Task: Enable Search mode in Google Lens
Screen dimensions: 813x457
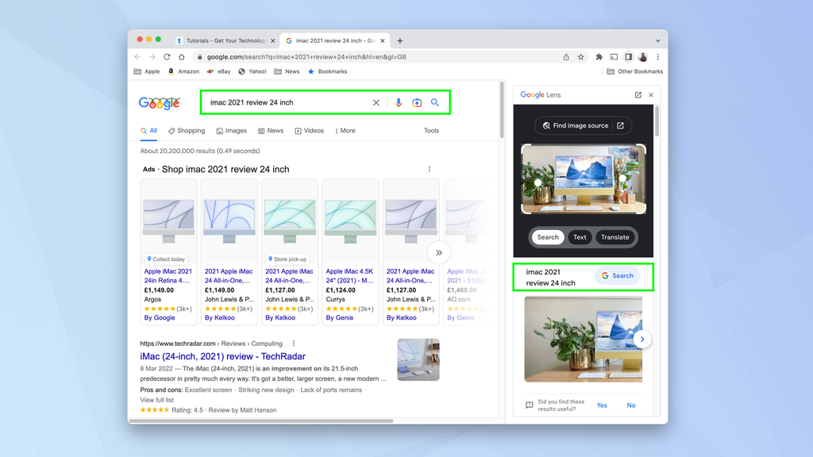Action: pyautogui.click(x=546, y=236)
